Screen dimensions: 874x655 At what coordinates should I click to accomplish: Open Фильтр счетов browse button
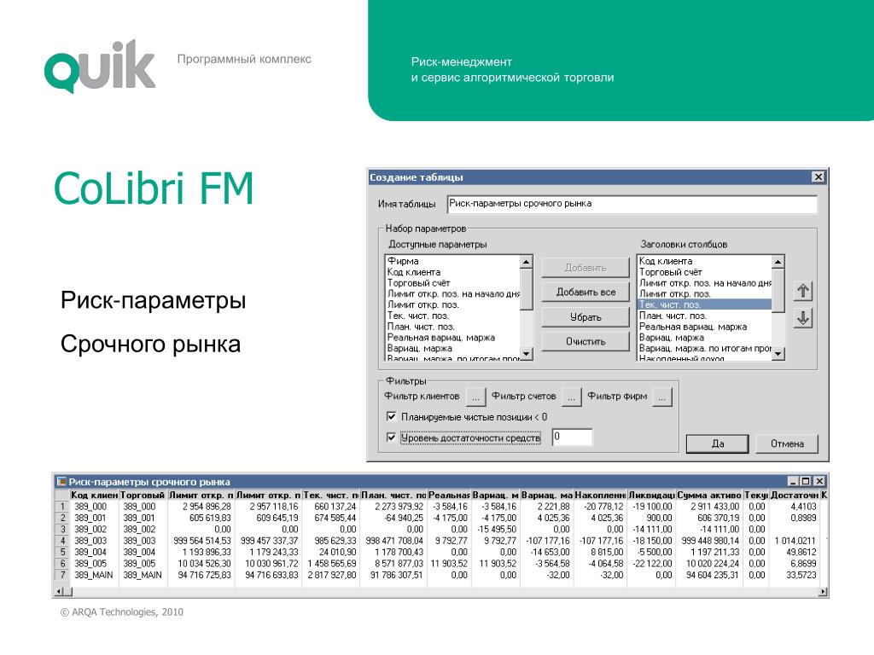[x=571, y=397]
